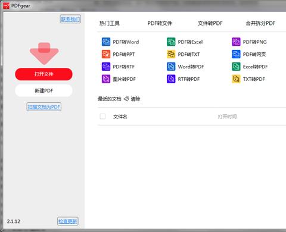Click the red download arrow graphic

(44, 54)
